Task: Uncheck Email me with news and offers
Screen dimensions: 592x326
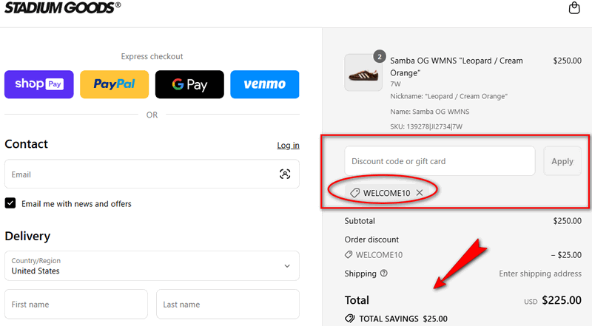Action: [10, 203]
